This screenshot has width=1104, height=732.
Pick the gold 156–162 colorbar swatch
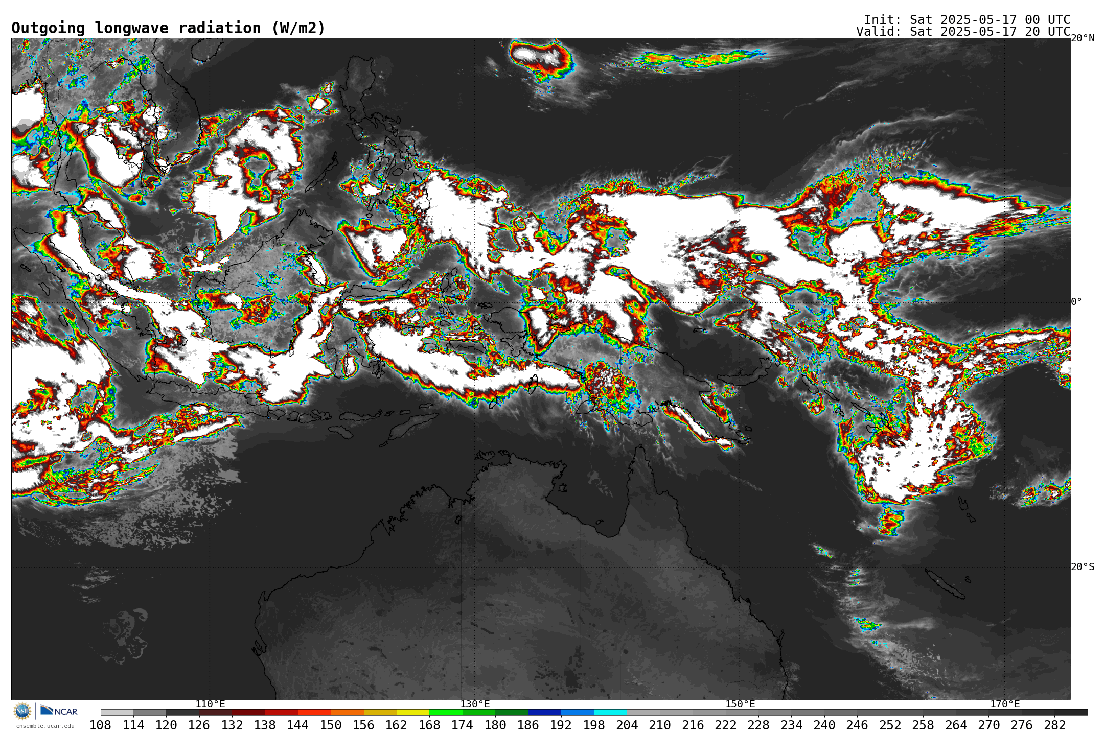[x=380, y=712]
